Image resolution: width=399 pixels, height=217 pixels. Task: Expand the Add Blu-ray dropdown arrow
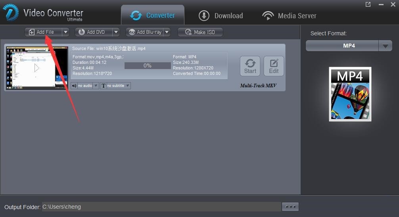point(167,32)
